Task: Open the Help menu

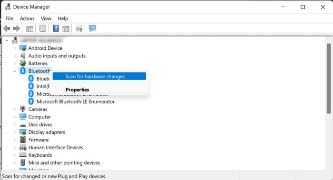Action: click(x=63, y=18)
